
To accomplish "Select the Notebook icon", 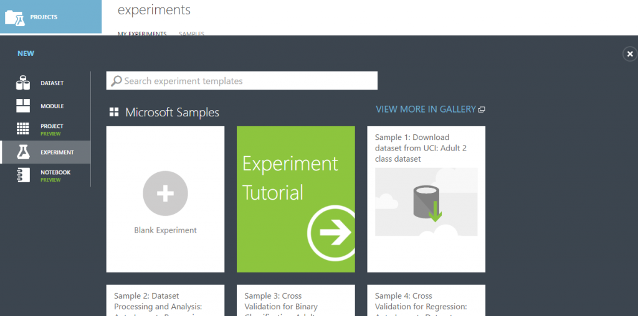I will point(23,175).
